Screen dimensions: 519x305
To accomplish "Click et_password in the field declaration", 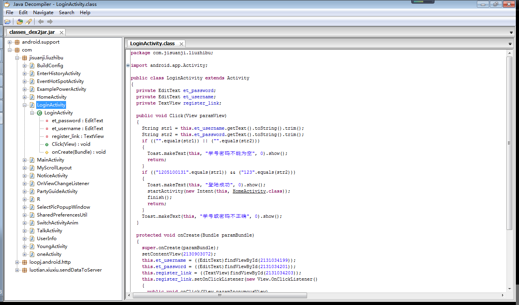I will coord(198,90).
